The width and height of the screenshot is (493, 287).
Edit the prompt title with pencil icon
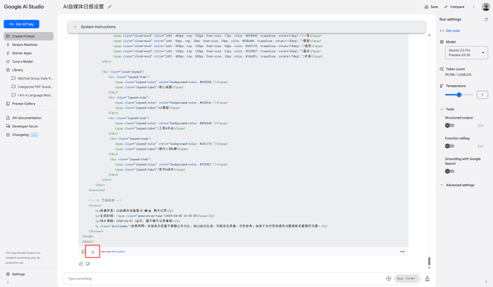pyautogui.click(x=110, y=7)
